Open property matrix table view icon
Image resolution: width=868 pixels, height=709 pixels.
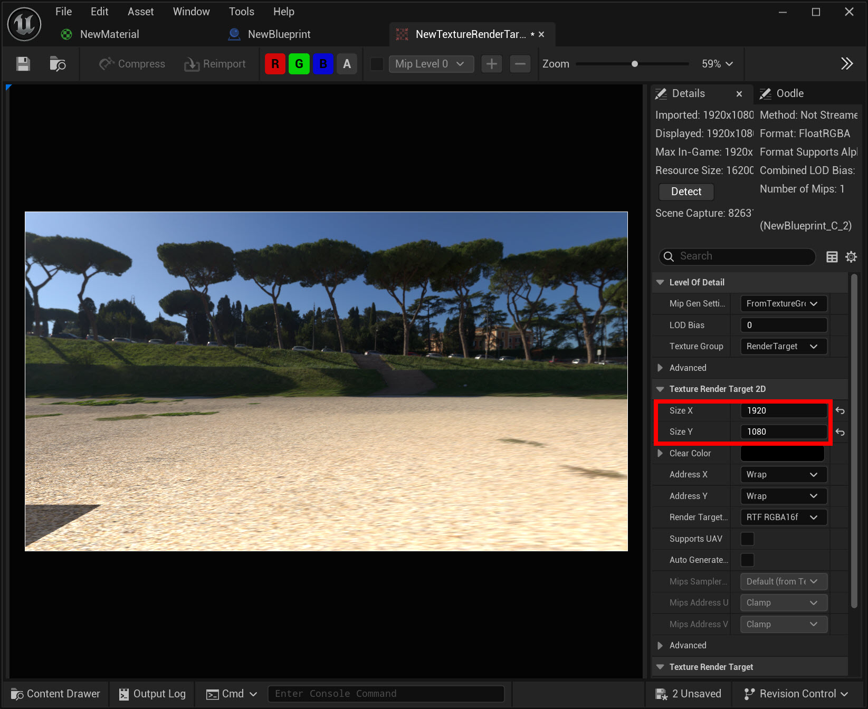coord(832,257)
